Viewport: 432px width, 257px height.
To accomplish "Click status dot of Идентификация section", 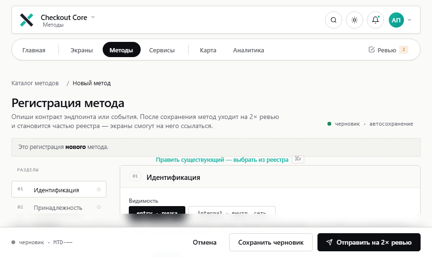I will click(x=99, y=189).
